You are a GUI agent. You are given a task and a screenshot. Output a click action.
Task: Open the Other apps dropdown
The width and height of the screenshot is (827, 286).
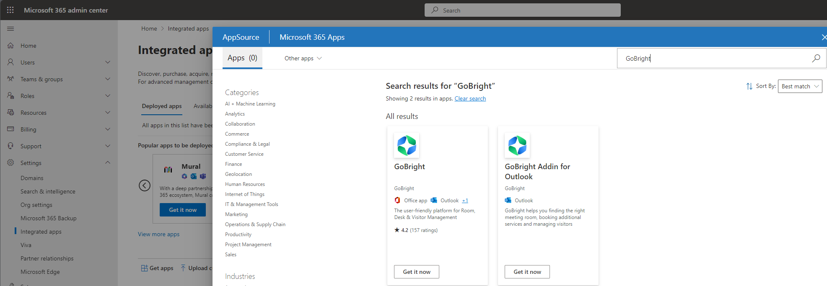pos(303,58)
